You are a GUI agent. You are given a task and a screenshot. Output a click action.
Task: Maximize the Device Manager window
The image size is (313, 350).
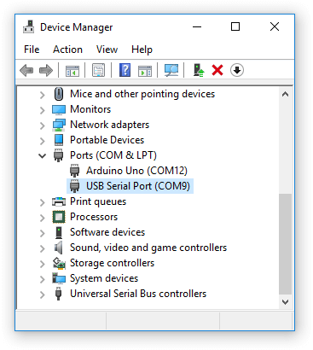pyautogui.click(x=235, y=26)
